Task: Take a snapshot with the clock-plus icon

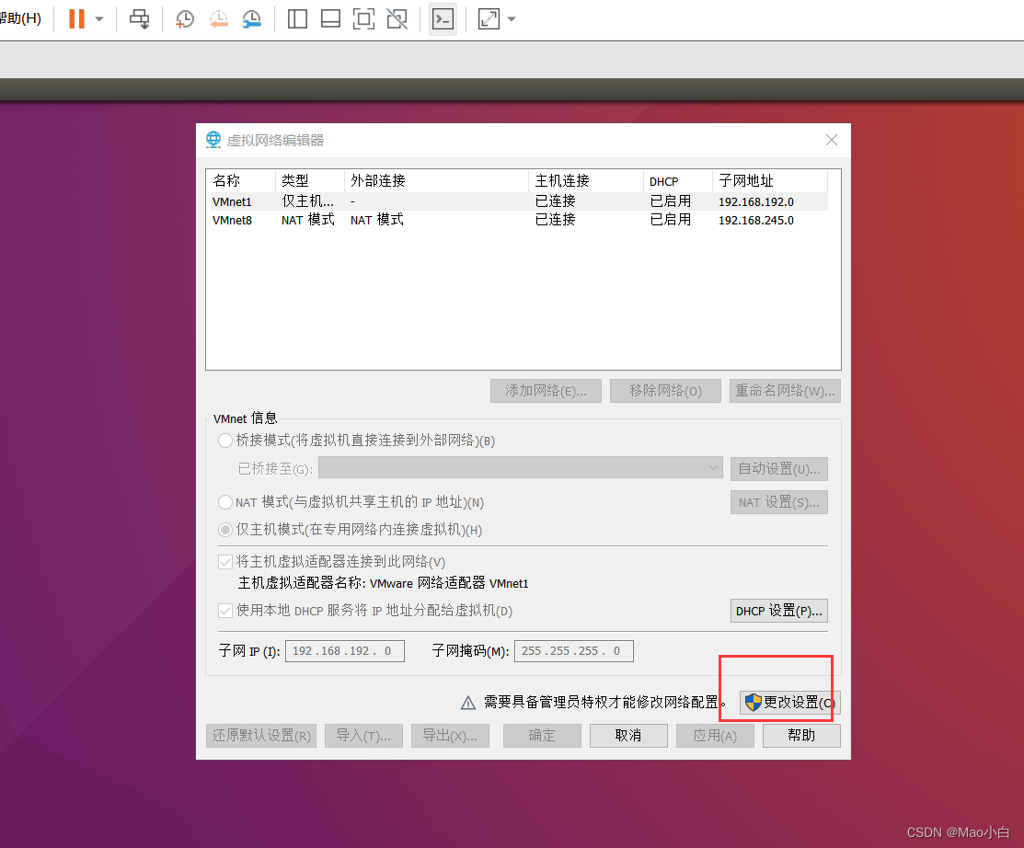Action: coord(185,19)
